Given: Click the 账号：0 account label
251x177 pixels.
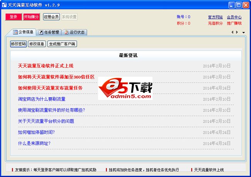Looking at the screenshot, I should pyautogui.click(x=183, y=17).
